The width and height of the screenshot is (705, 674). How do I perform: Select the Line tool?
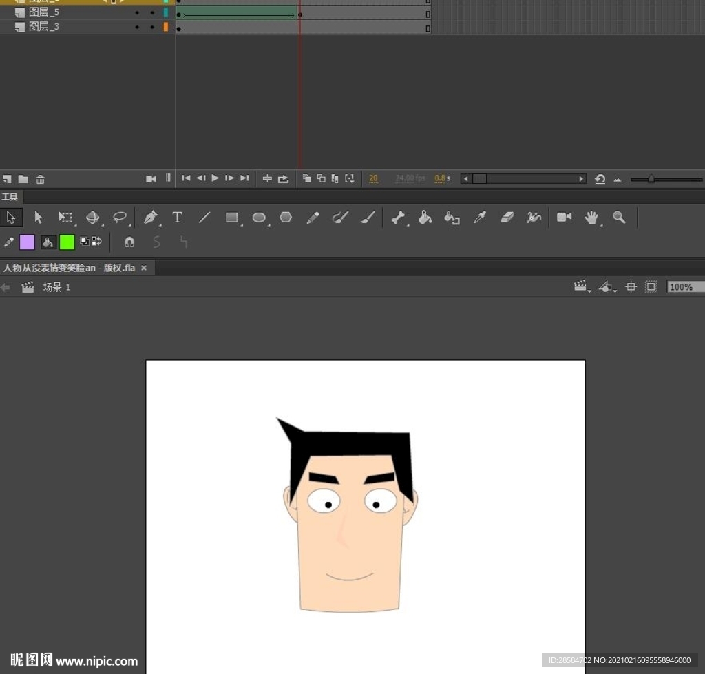pos(204,218)
